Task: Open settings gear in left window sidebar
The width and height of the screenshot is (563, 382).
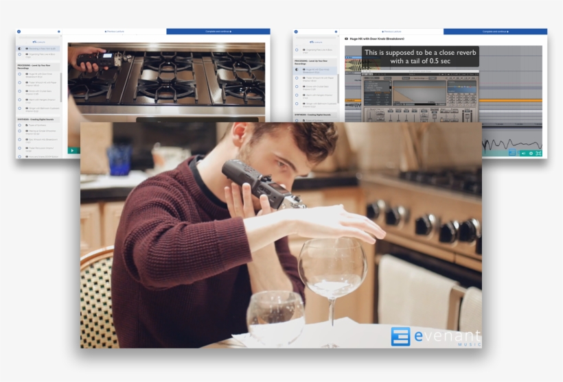Action: (59, 32)
